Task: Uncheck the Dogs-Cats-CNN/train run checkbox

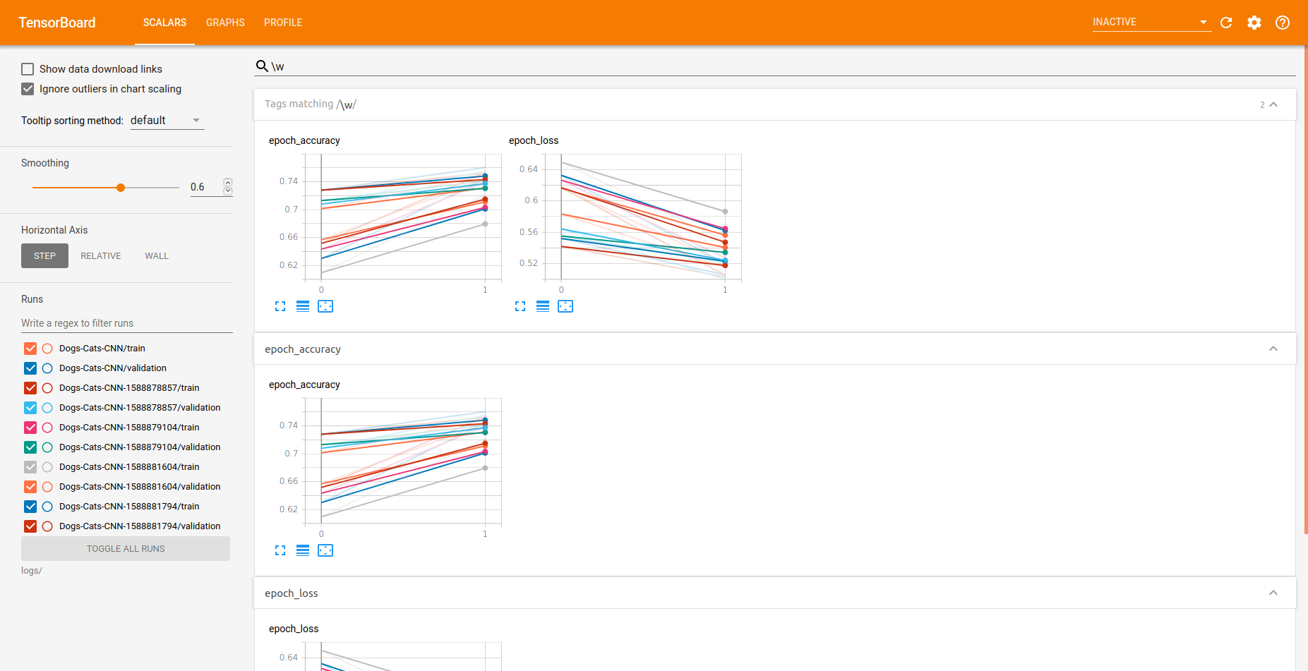Action: tap(30, 349)
